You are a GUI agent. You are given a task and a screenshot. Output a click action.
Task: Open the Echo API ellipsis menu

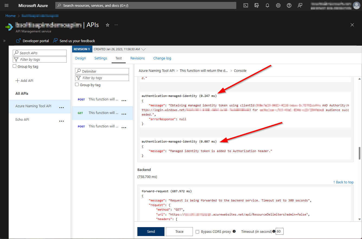coord(62,121)
